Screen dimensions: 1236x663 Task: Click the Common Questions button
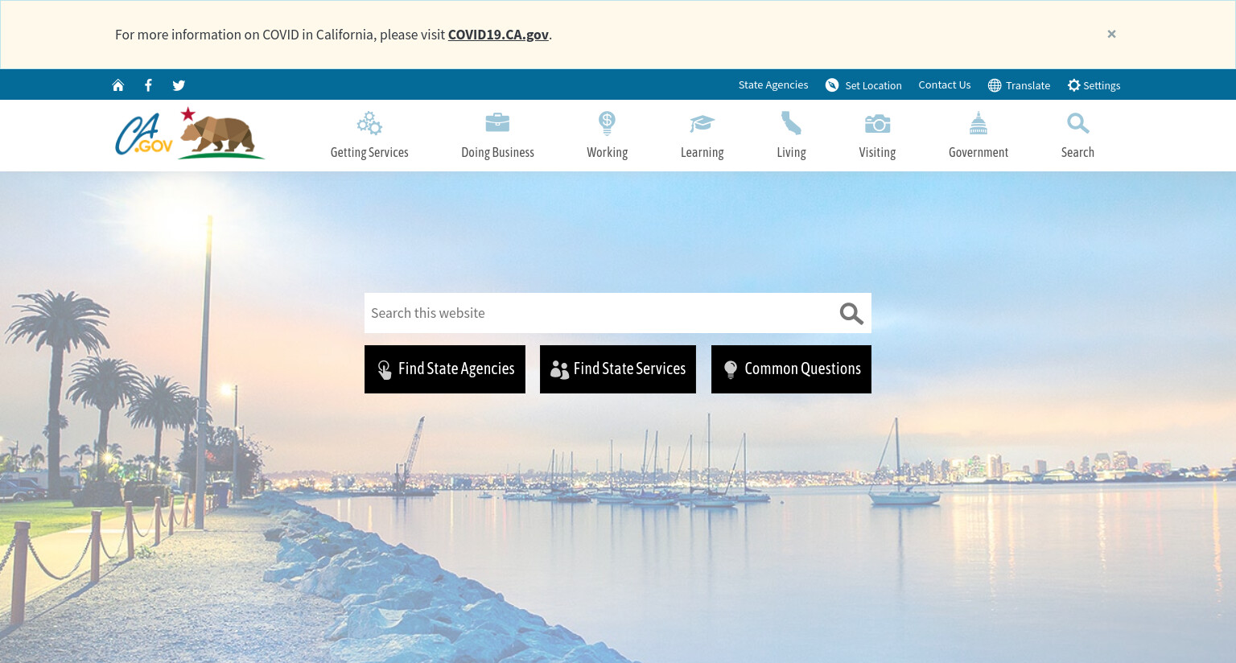[791, 369]
